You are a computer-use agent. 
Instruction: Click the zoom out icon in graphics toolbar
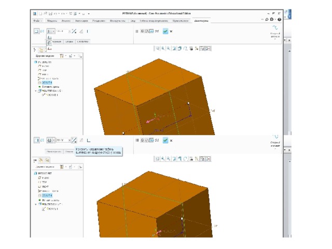pos(168,48)
